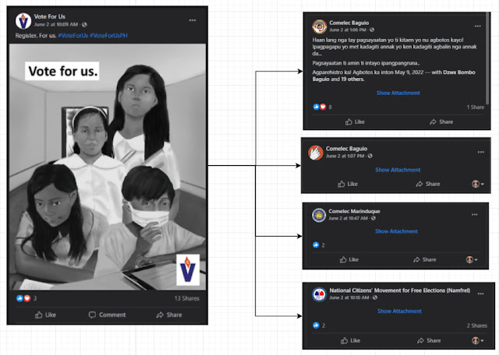This screenshot has width=499, height=355.
Task: View like reactions on Comelec Marinduque post
Action: point(319,245)
